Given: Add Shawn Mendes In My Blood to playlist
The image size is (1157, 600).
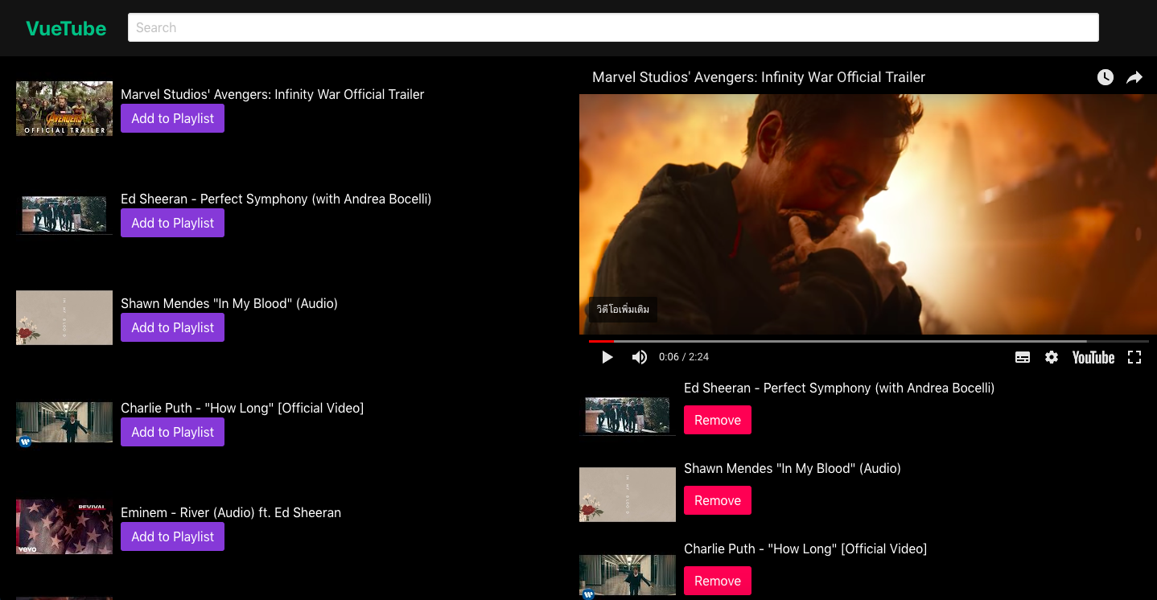Looking at the screenshot, I should [x=172, y=327].
